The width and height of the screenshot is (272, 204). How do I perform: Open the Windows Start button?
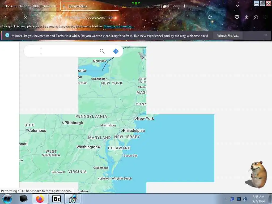coord(7,199)
